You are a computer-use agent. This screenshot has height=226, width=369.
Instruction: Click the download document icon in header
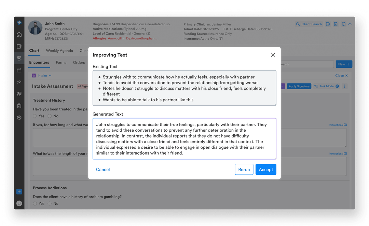coord(336,24)
